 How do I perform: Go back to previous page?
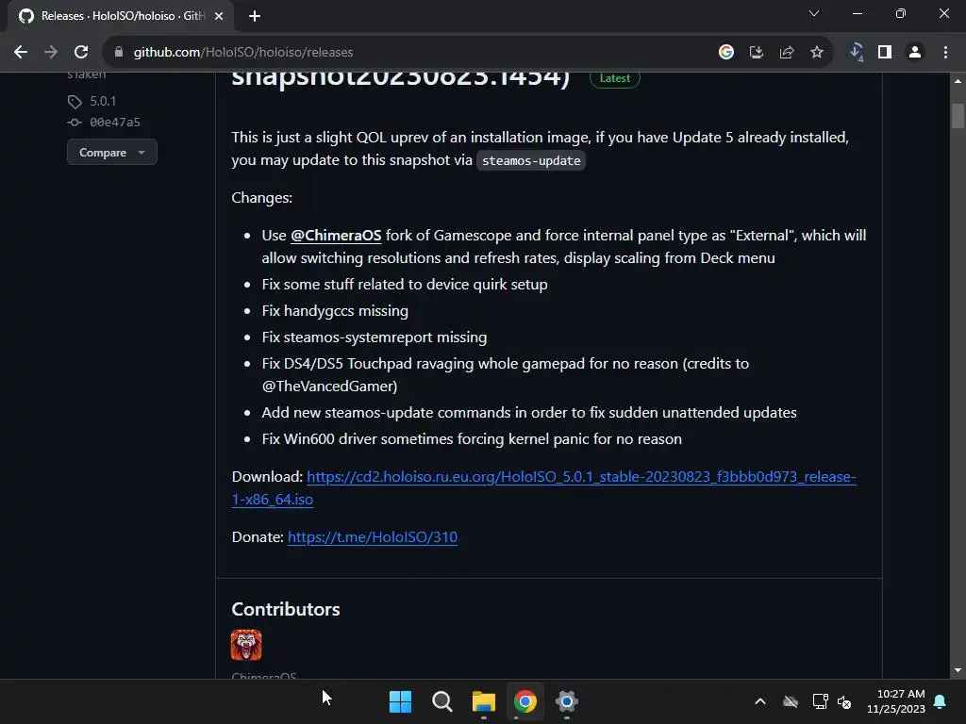pyautogui.click(x=21, y=53)
